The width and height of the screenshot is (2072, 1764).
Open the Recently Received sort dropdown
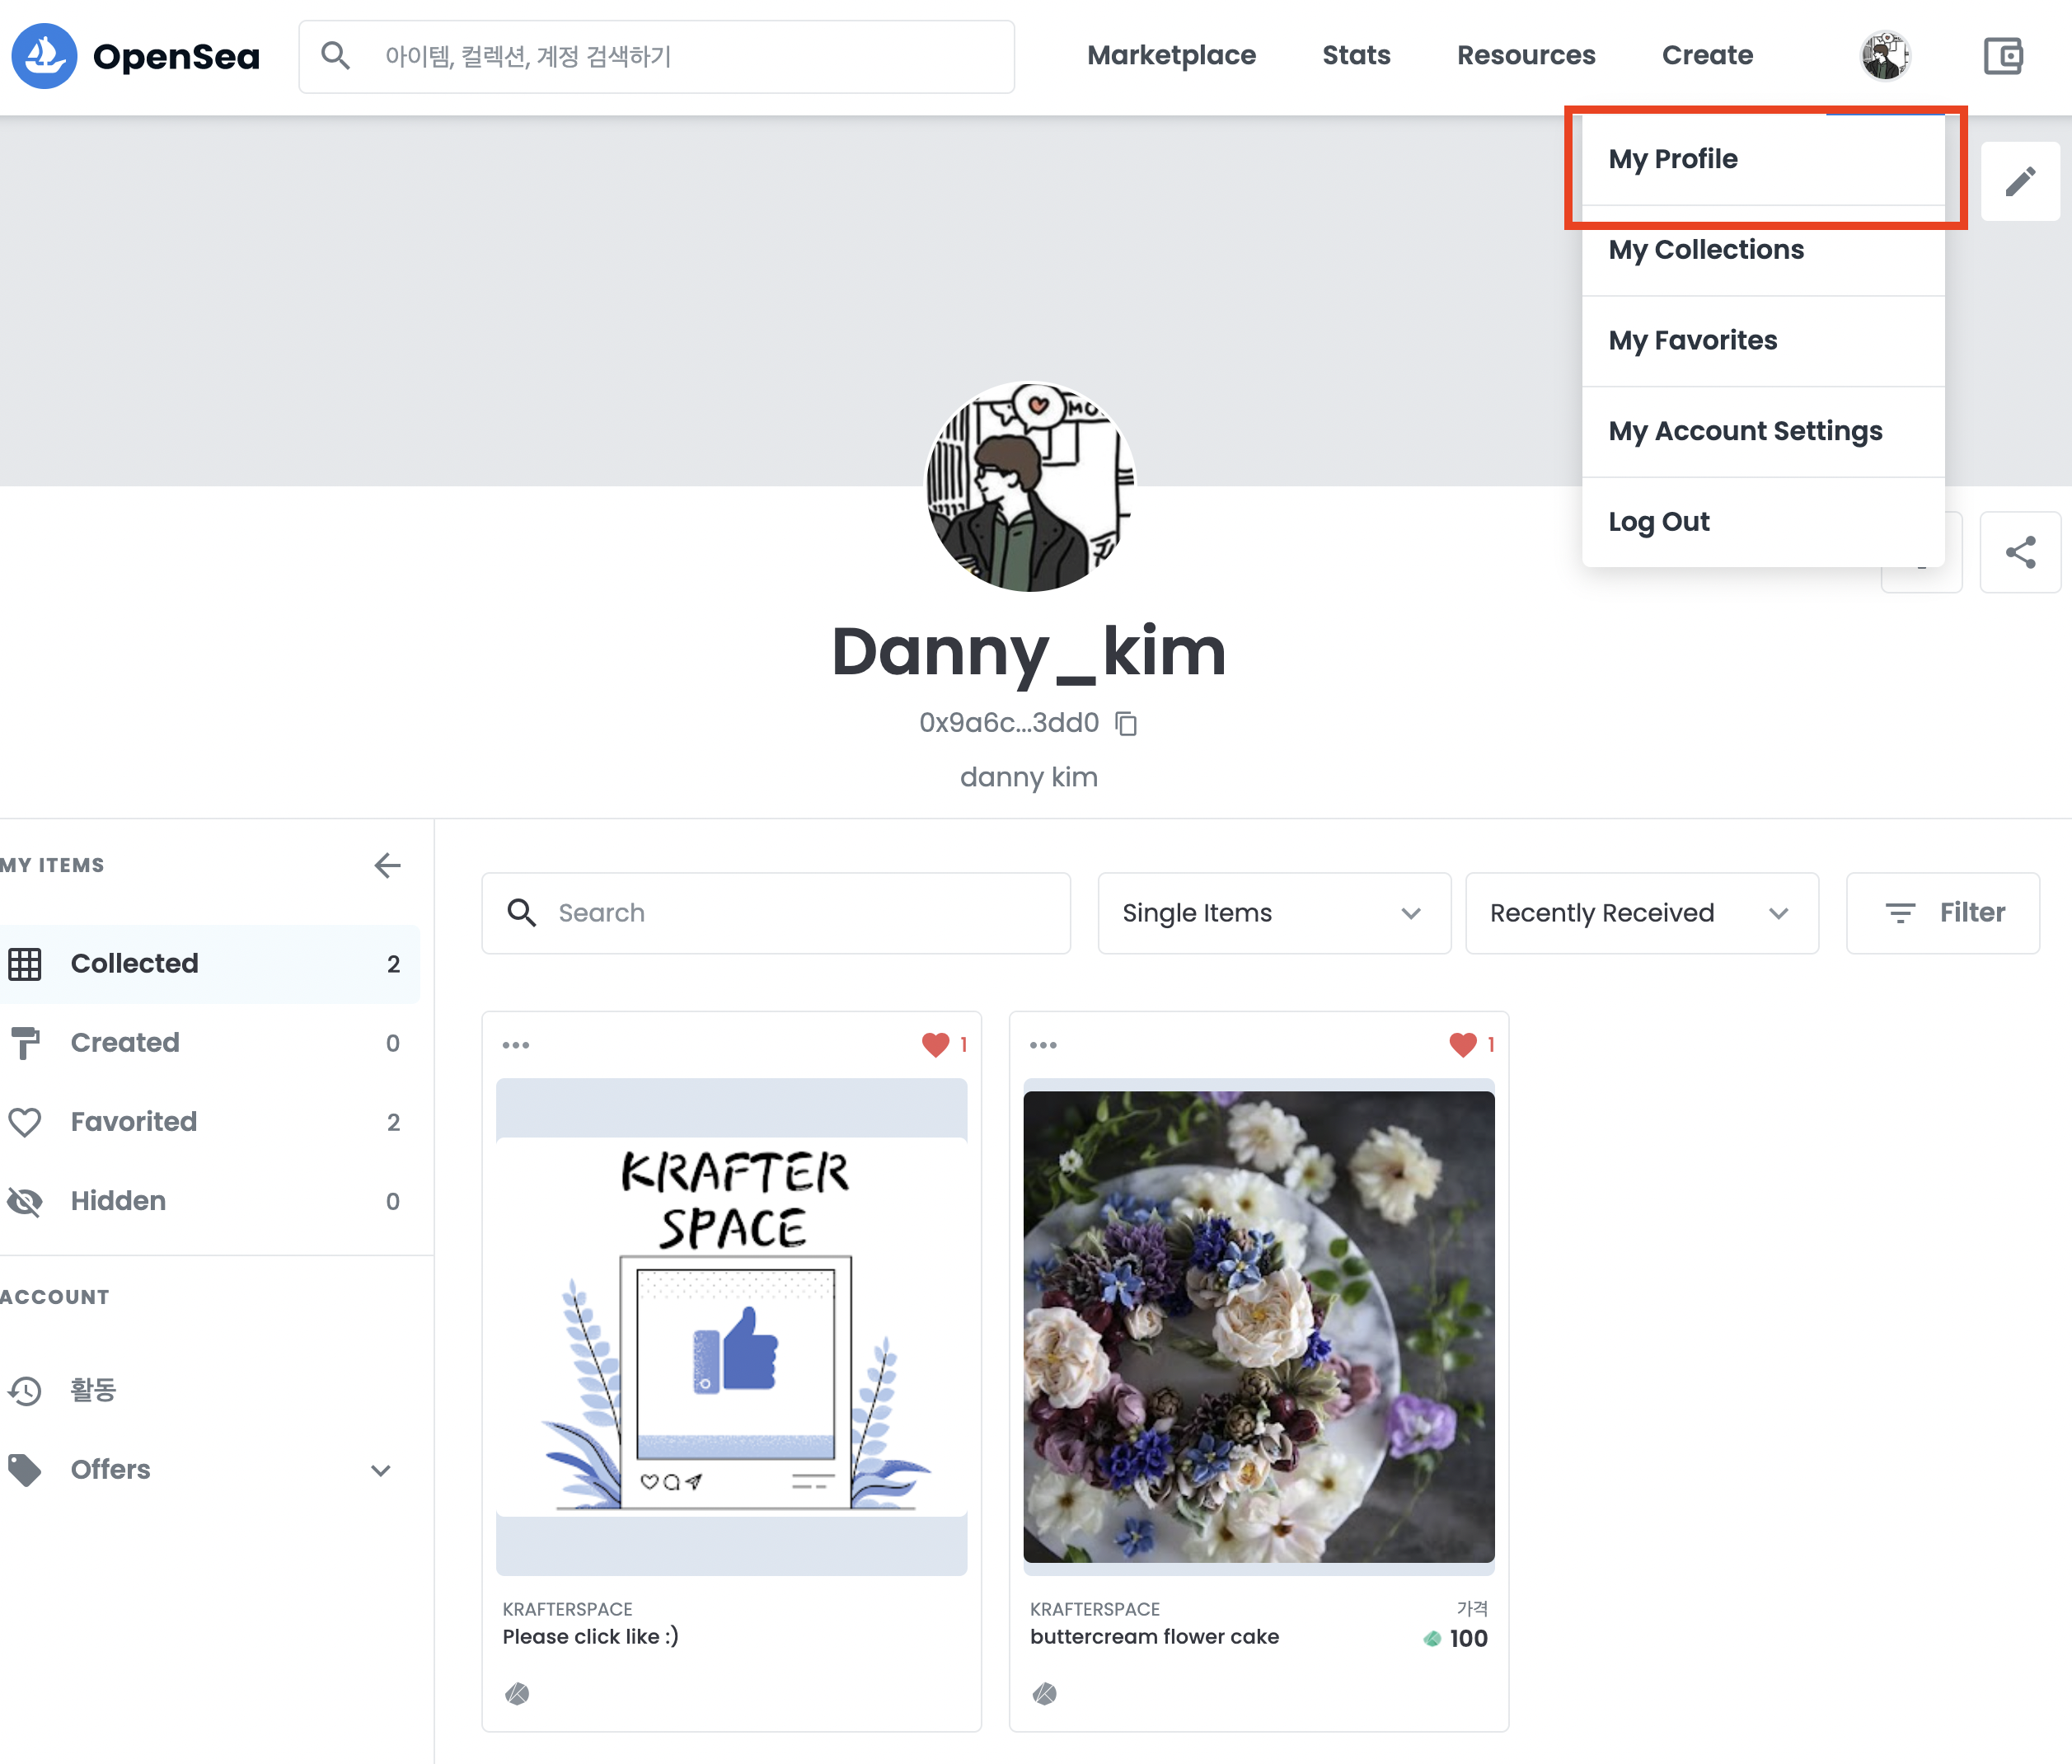(1641, 913)
